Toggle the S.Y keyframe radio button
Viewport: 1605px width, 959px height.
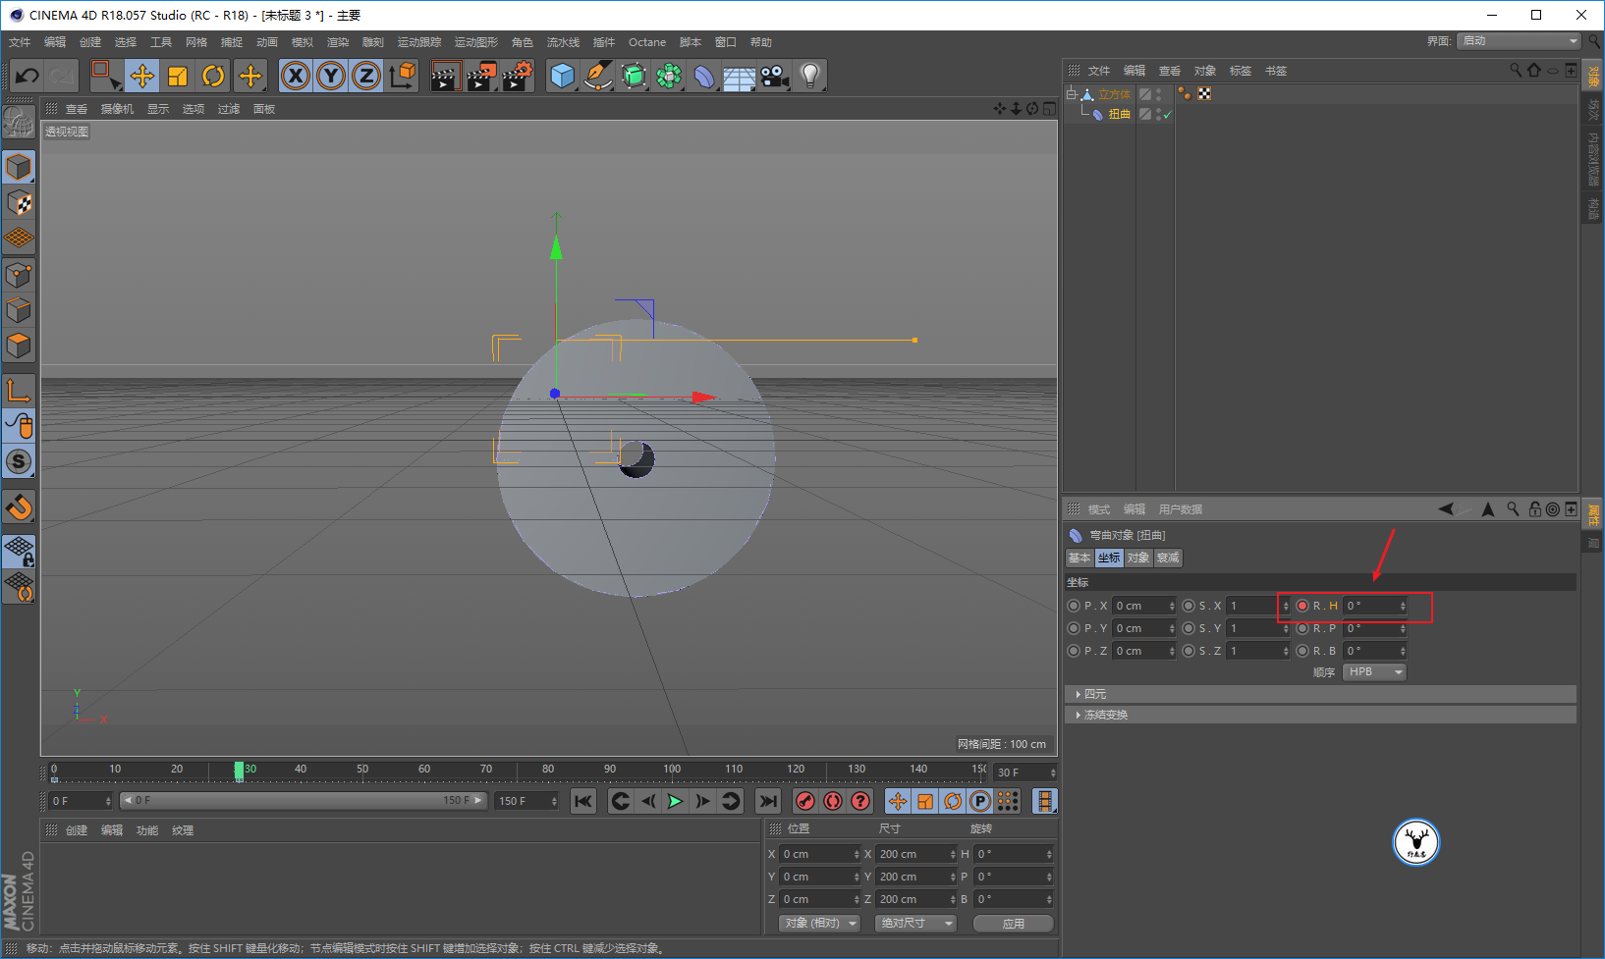click(1189, 628)
